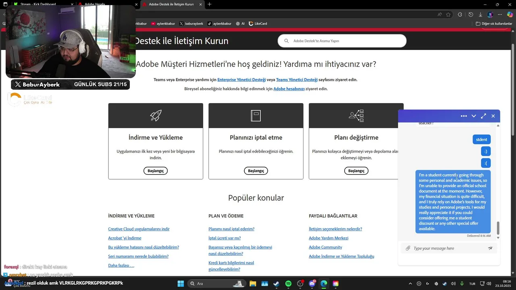Open the ayberkbabur YouTube bookmark

click(163, 23)
